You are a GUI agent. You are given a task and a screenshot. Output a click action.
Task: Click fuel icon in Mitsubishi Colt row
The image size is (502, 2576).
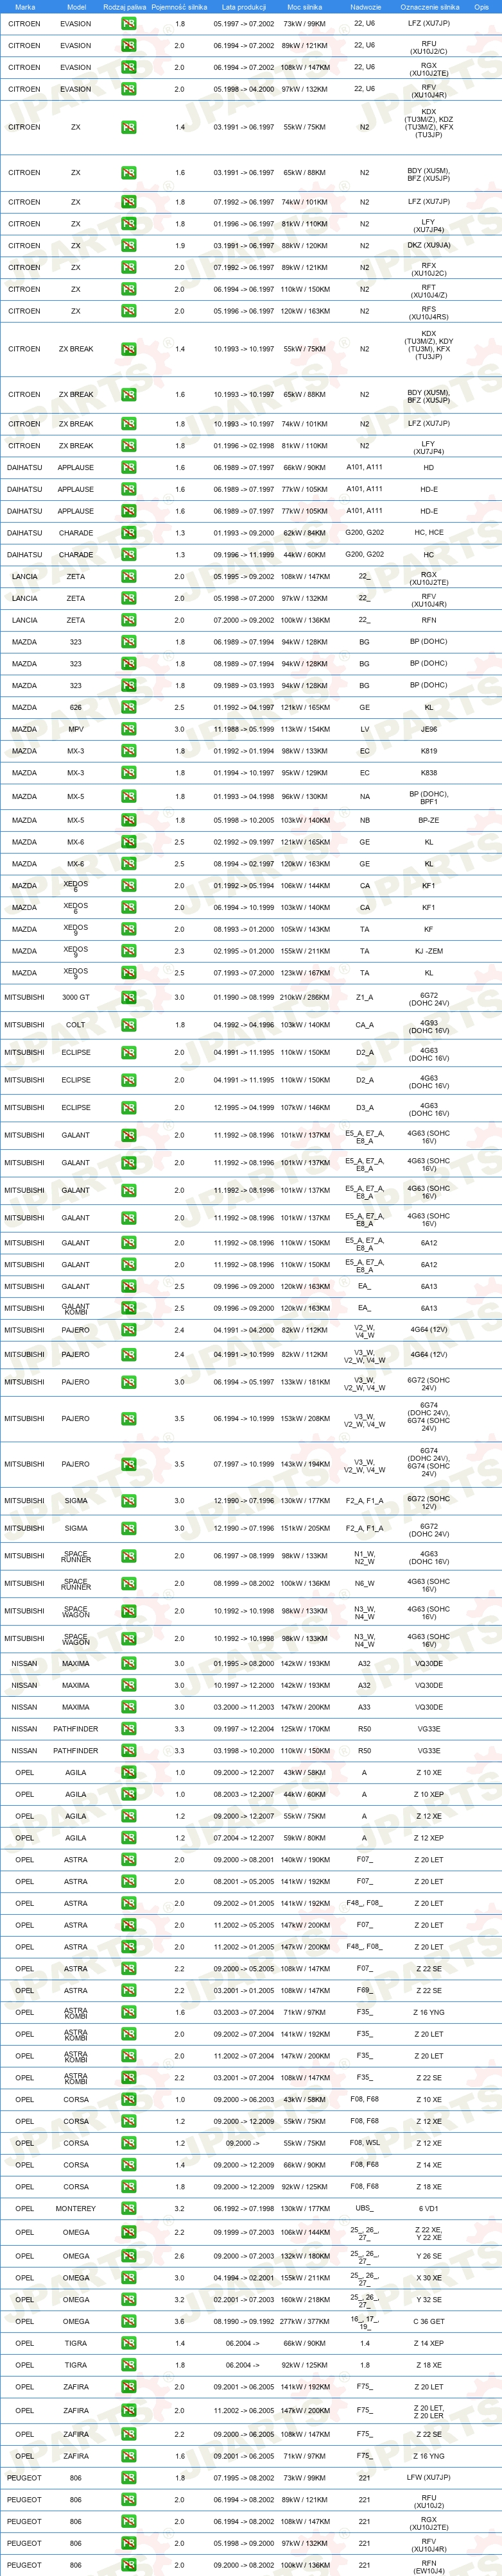point(128,1025)
